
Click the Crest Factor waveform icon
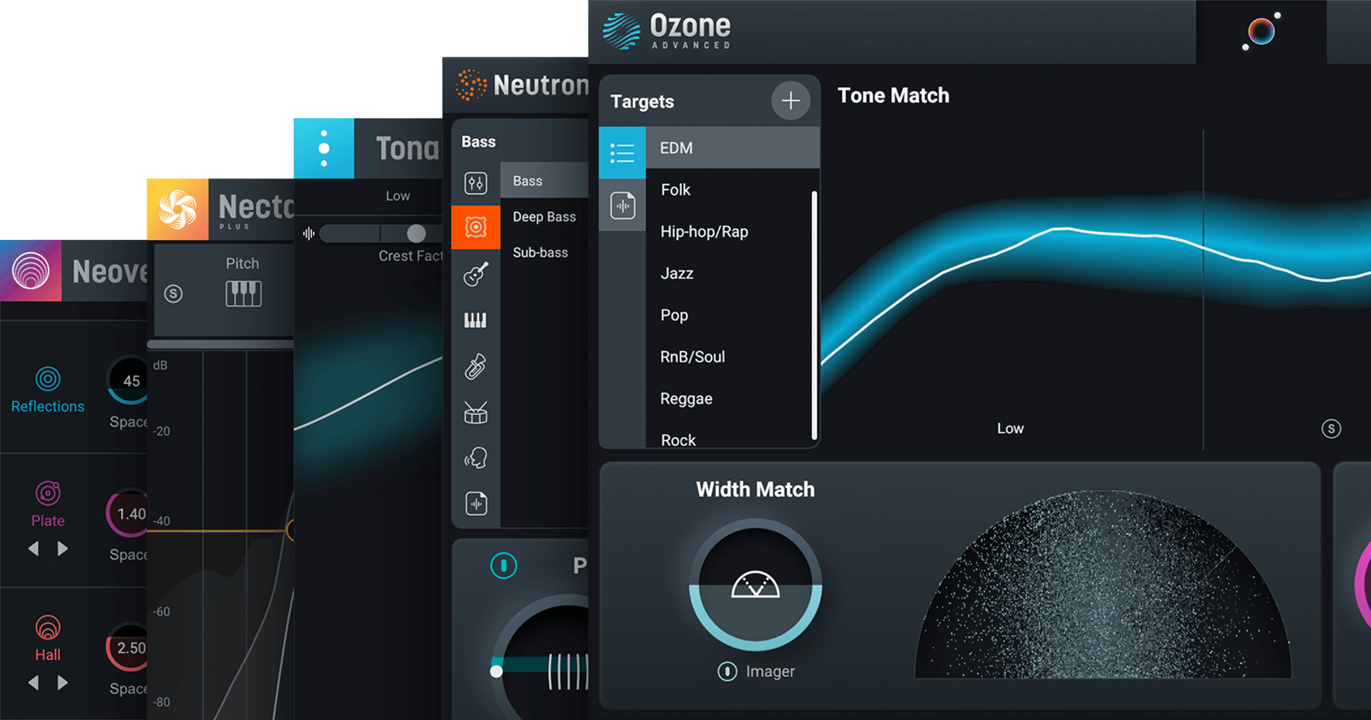click(309, 233)
